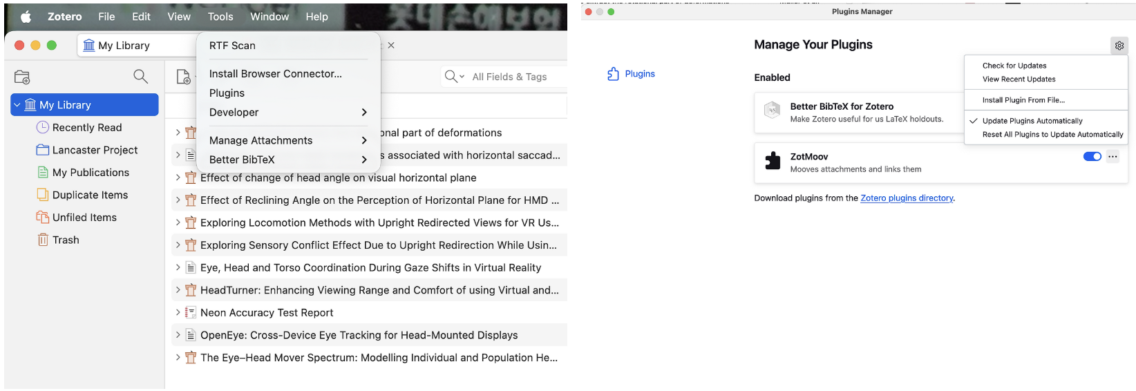This screenshot has height=391, width=1136.
Task: Expand the Effect of Reclining Angle item
Action: tap(178, 200)
